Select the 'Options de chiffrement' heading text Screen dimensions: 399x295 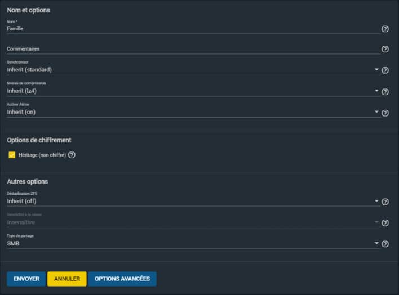(x=39, y=140)
